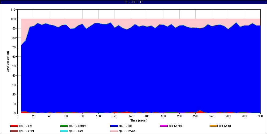
Task: Select the 'cpu 12 sys' legend label
Action: 26,126
